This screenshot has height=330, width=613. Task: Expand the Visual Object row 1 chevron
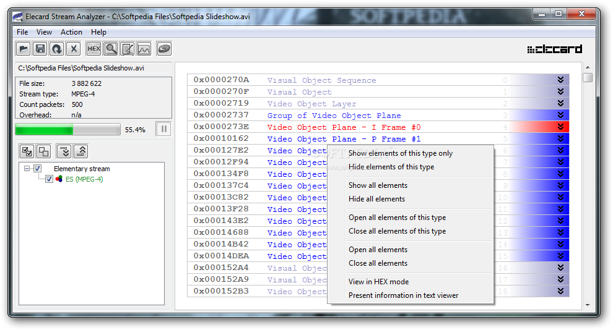click(560, 91)
